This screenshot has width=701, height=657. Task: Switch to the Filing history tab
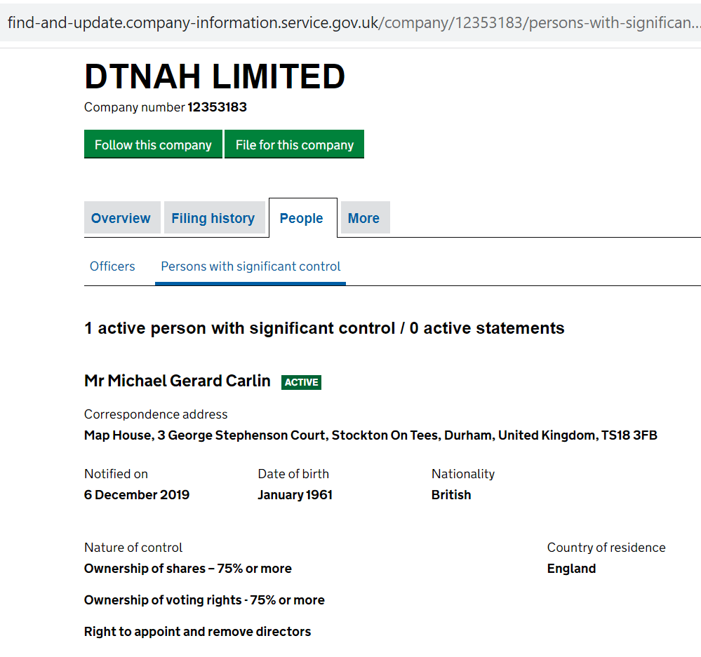(x=213, y=218)
